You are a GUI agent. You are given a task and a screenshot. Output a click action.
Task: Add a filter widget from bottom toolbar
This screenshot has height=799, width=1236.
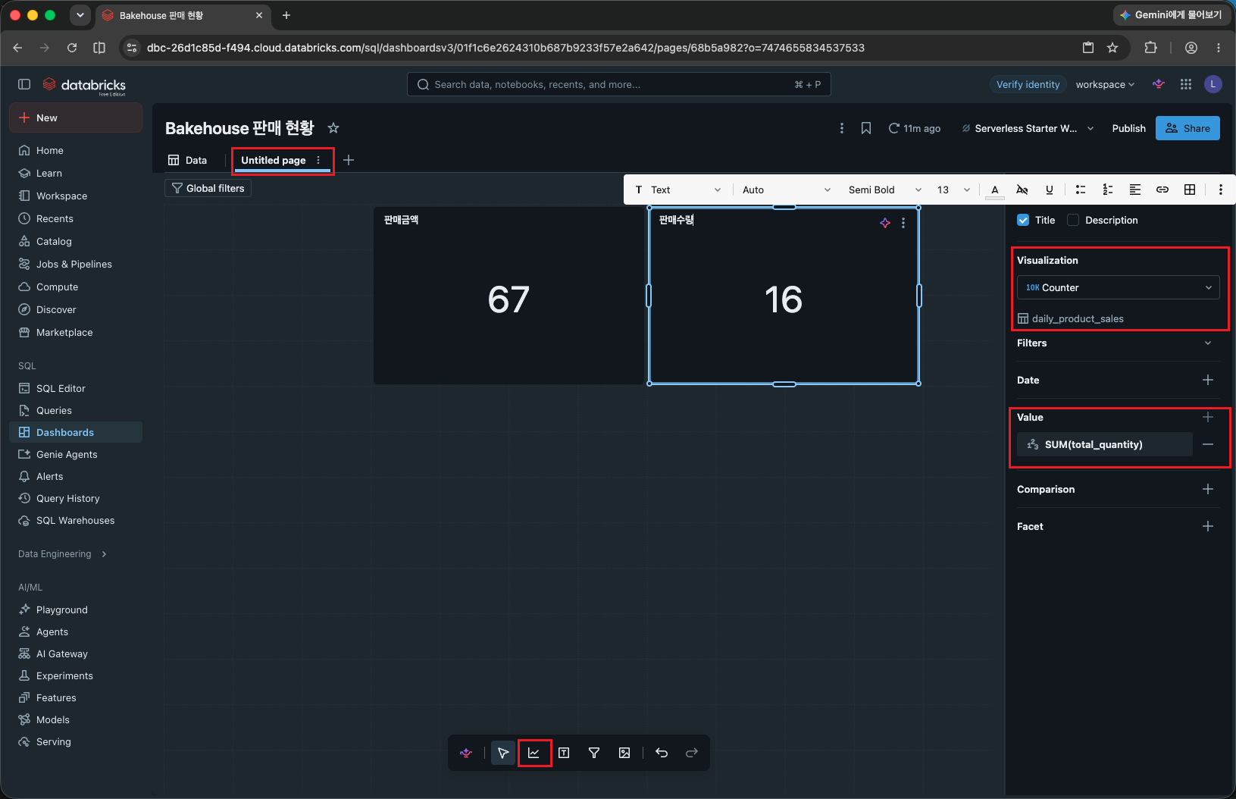[594, 753]
